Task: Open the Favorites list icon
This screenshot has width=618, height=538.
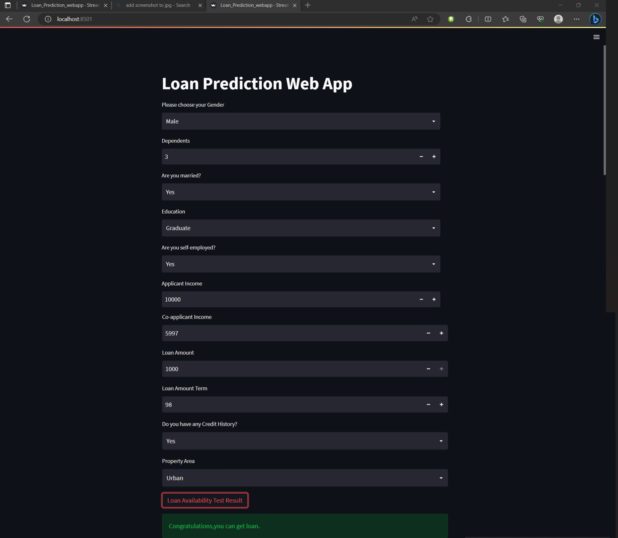Action: (x=505, y=19)
